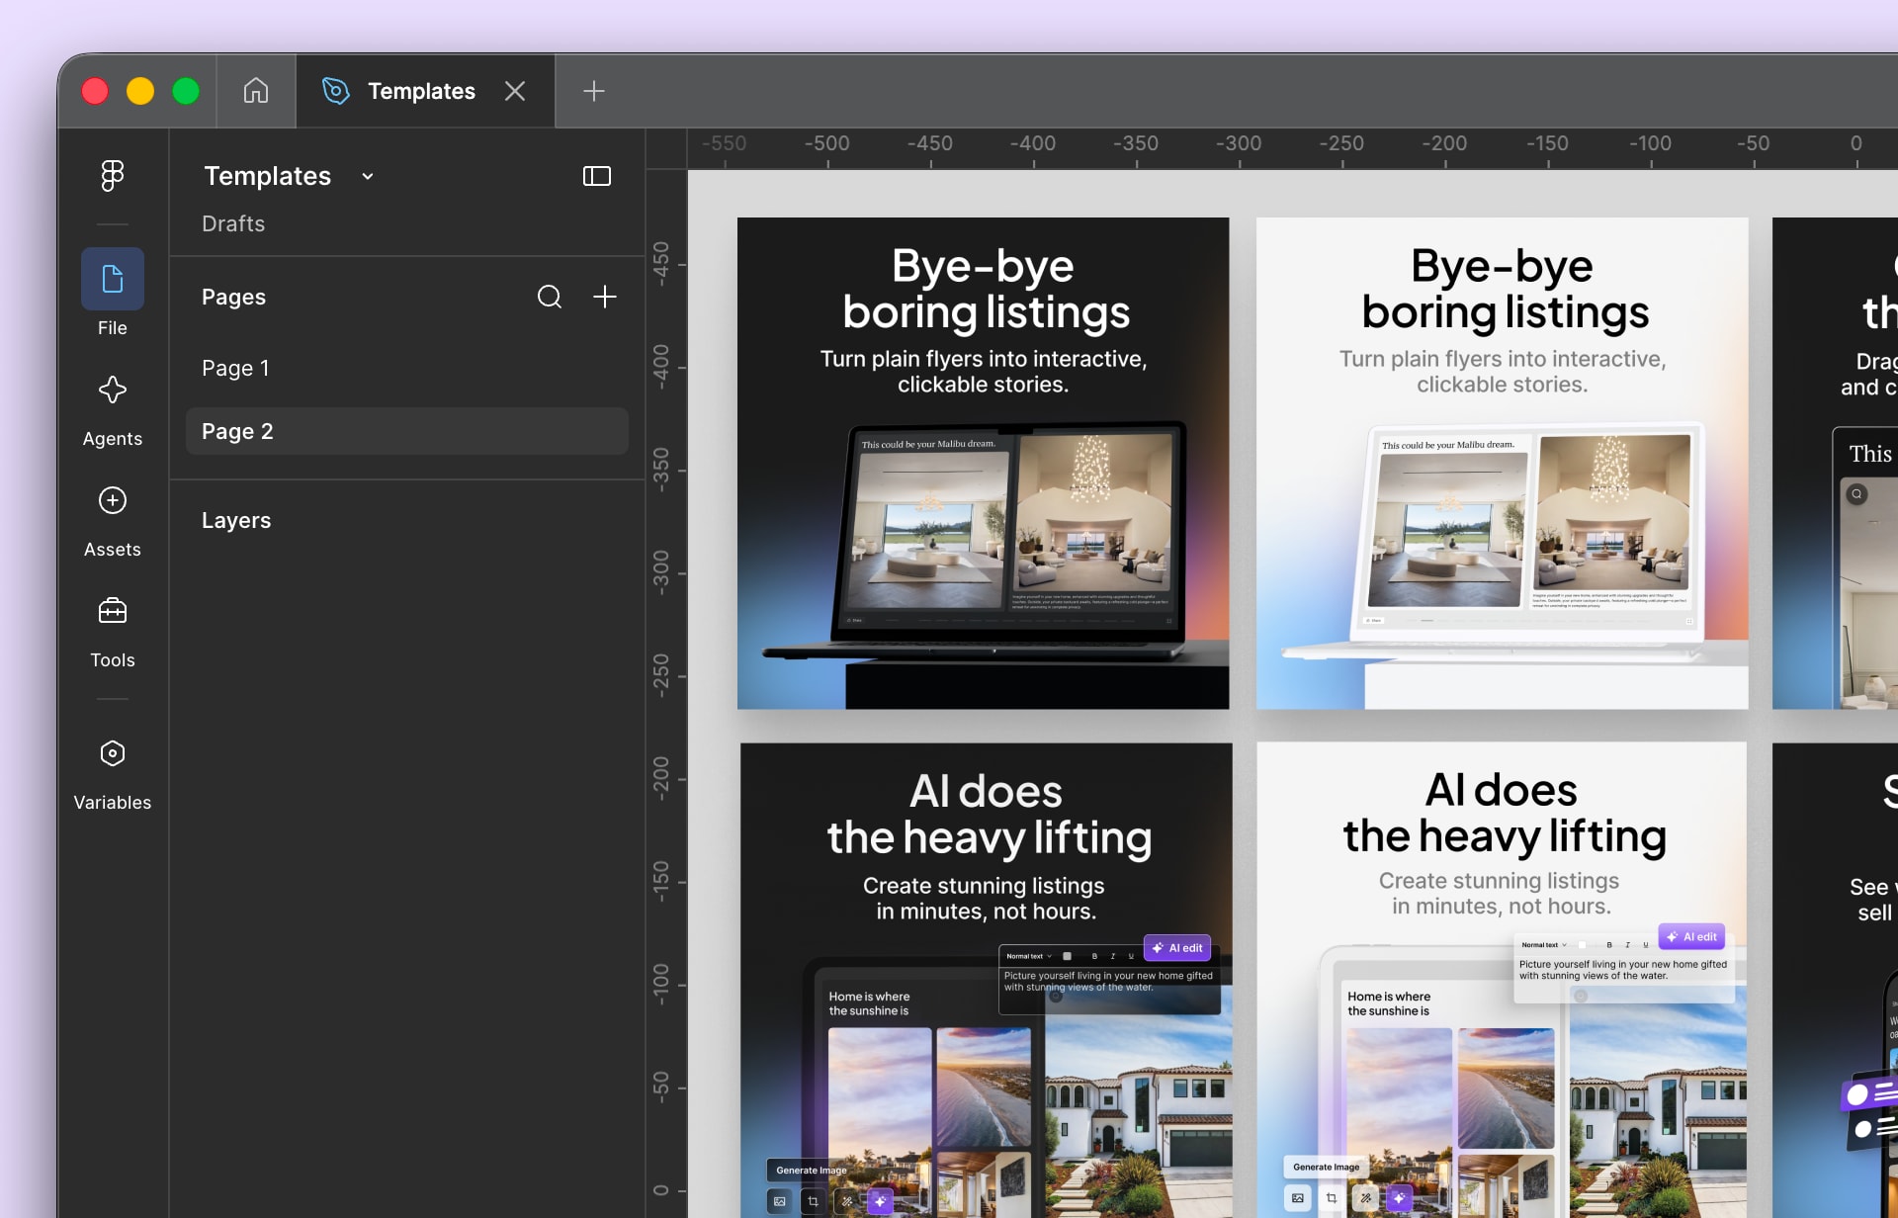The width and height of the screenshot is (1898, 1218).
Task: Click the macOS window close button
Action: (x=95, y=91)
